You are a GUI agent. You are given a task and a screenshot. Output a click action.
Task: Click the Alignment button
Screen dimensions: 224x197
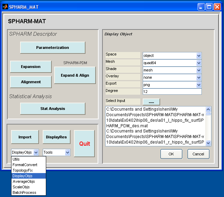[31, 82]
